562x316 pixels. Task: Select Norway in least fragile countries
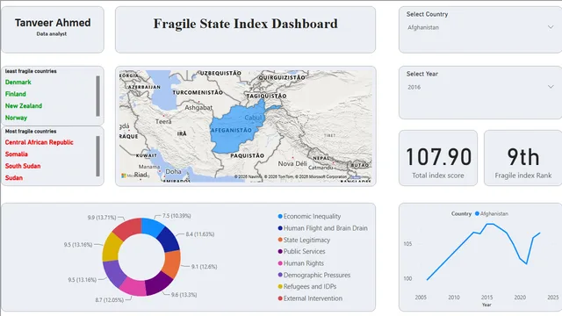point(16,118)
